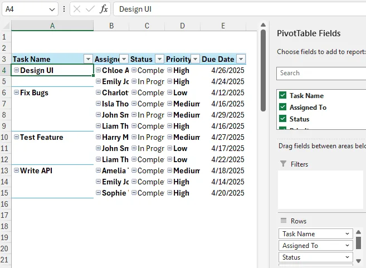
Task: Collapse the Design UI group
Action: [x=16, y=70]
